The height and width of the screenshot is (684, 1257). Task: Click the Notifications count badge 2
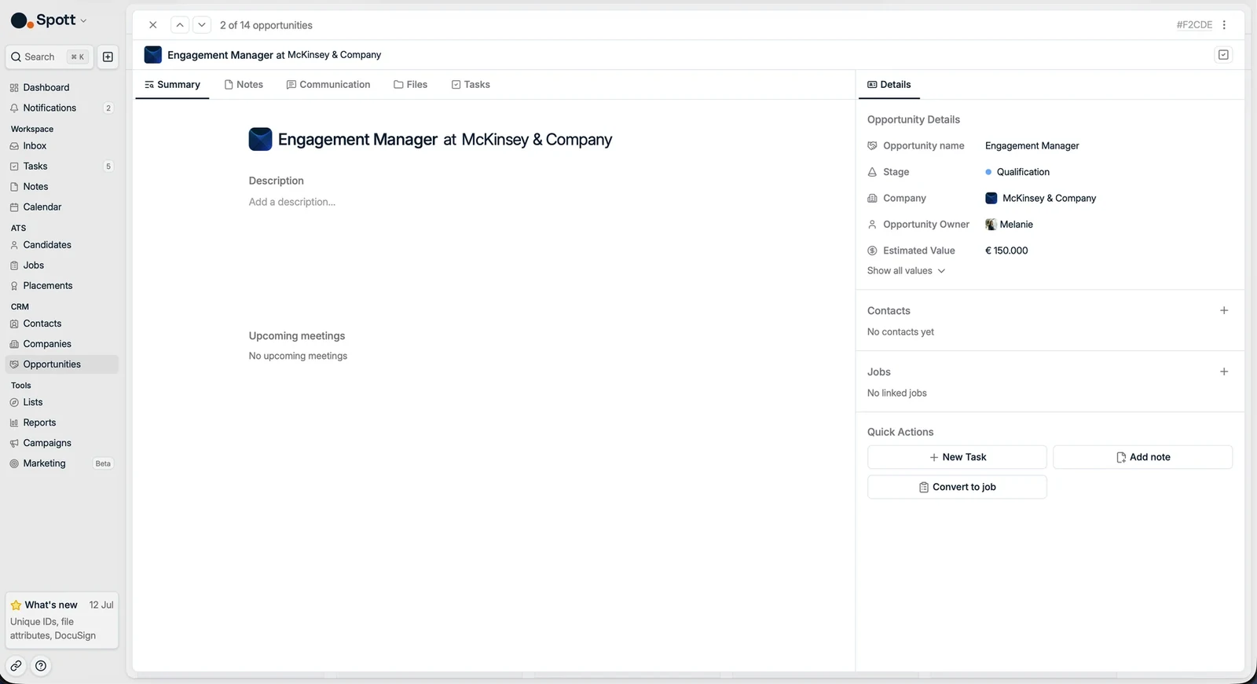pos(108,108)
